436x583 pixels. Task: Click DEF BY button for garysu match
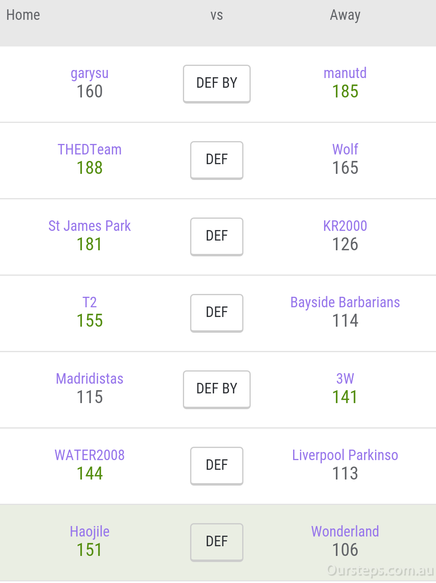217,84
